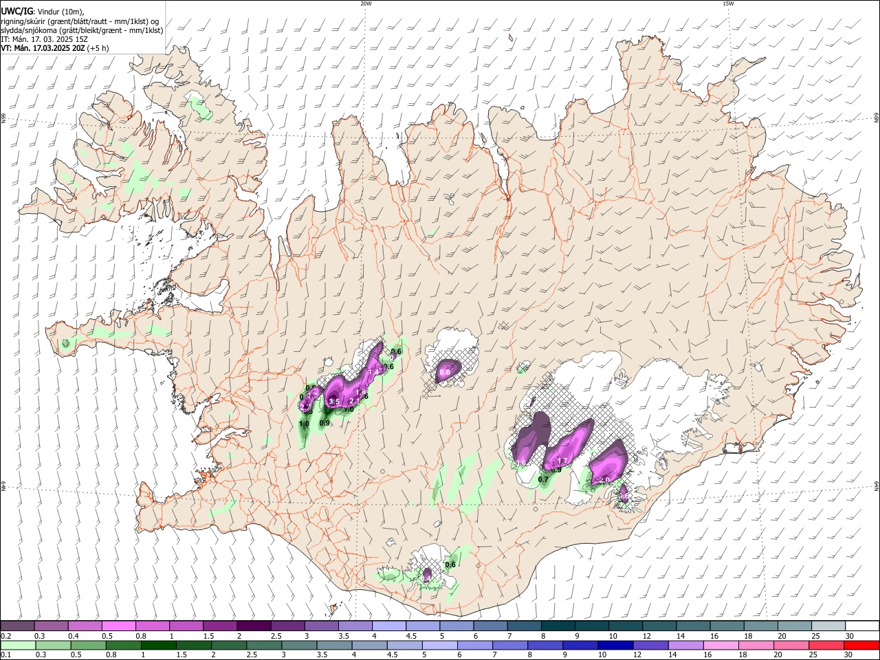Select the bright pink 0.5–0.8 swatch in the upper legend
This screenshot has height=660, width=880.
(118, 626)
